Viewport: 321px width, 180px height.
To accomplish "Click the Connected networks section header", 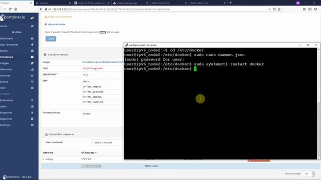I will 59,134.
